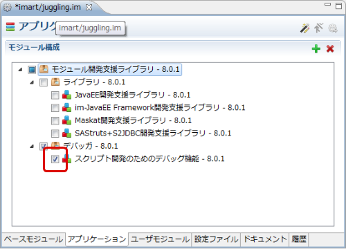Open the ユーザモジュール tab

[x=160, y=239]
